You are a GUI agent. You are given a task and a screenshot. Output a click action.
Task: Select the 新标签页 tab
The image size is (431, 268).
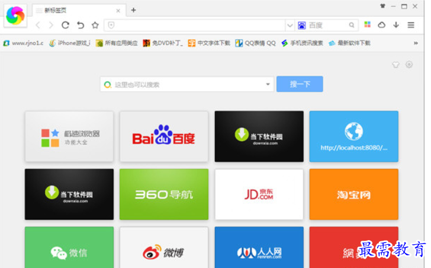click(x=79, y=11)
